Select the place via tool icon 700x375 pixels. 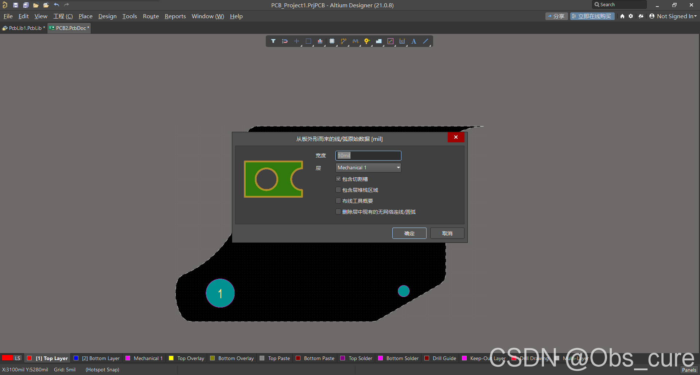pos(367,41)
